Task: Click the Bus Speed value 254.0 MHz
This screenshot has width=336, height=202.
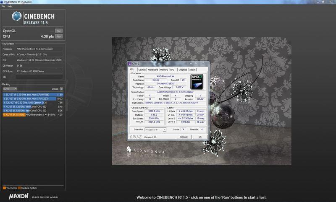Action: click(154, 118)
